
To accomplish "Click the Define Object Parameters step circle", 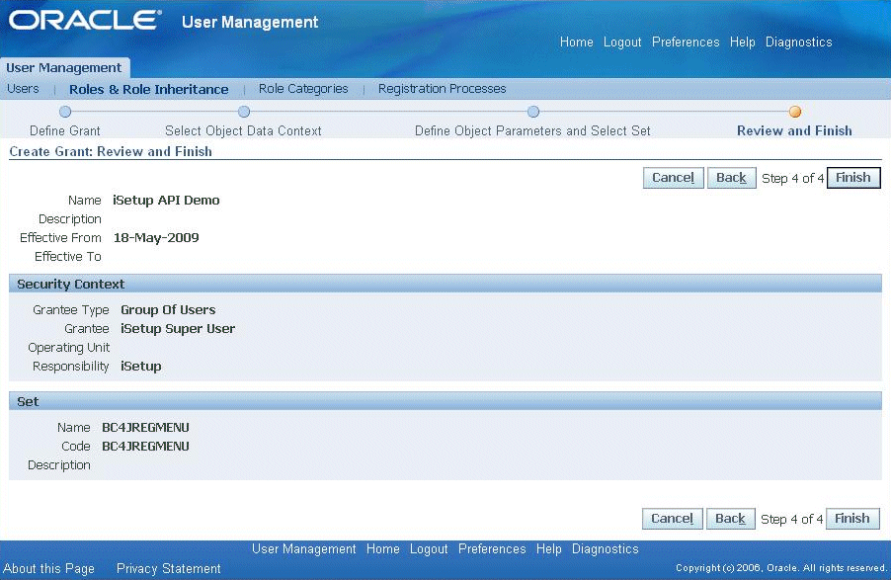I will pos(533,112).
